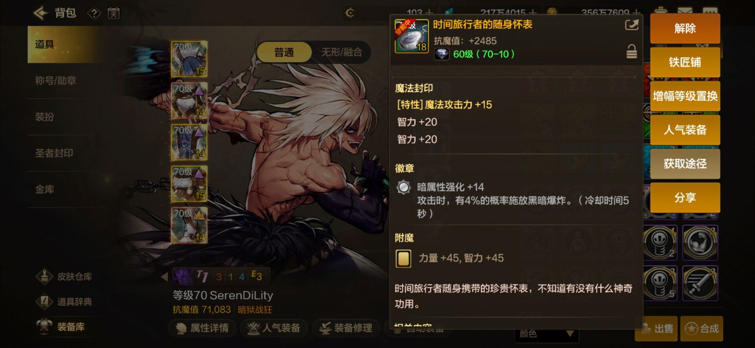755x348 pixels.
Task: Open the 圣者封印 tab
Action: [54, 153]
